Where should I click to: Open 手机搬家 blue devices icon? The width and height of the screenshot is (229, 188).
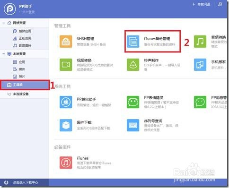coord(200,65)
